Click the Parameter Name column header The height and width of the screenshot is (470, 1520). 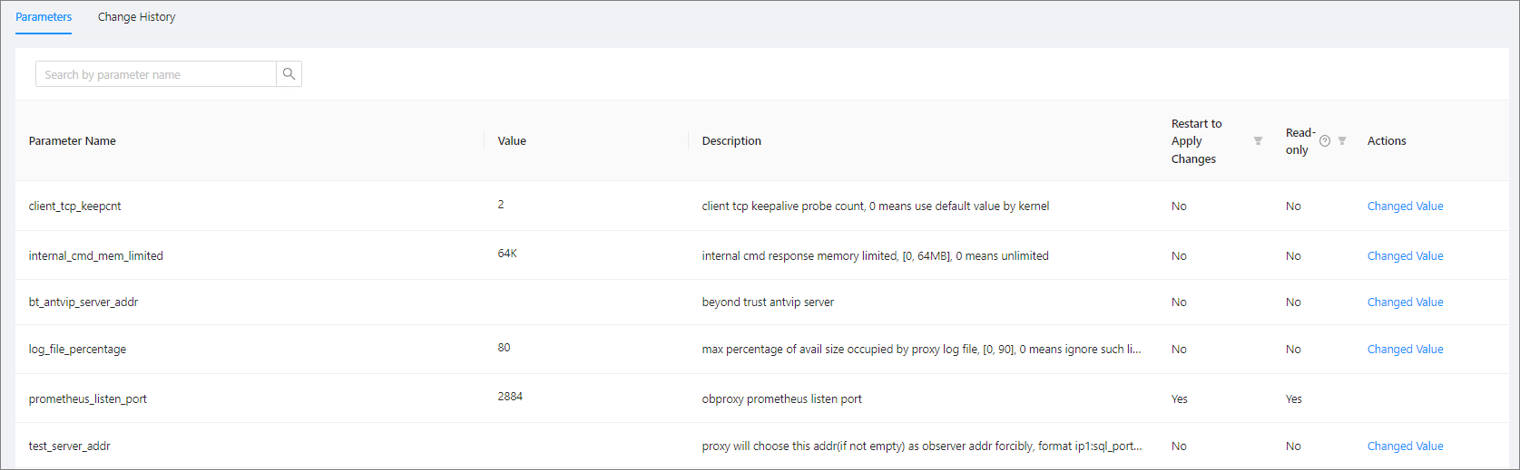tap(73, 141)
